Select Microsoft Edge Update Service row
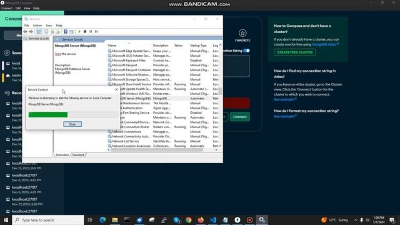Image resolution: width=400 pixels, height=225 pixels. 162,51
